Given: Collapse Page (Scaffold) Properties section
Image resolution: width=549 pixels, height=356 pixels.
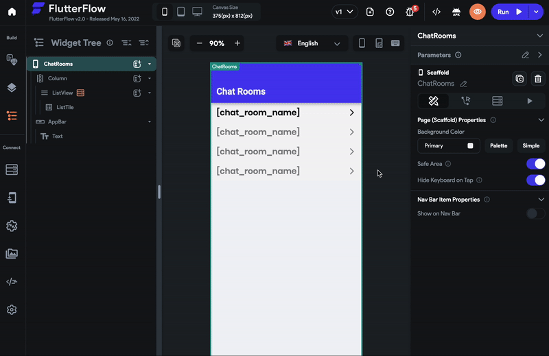Looking at the screenshot, I should [541, 120].
